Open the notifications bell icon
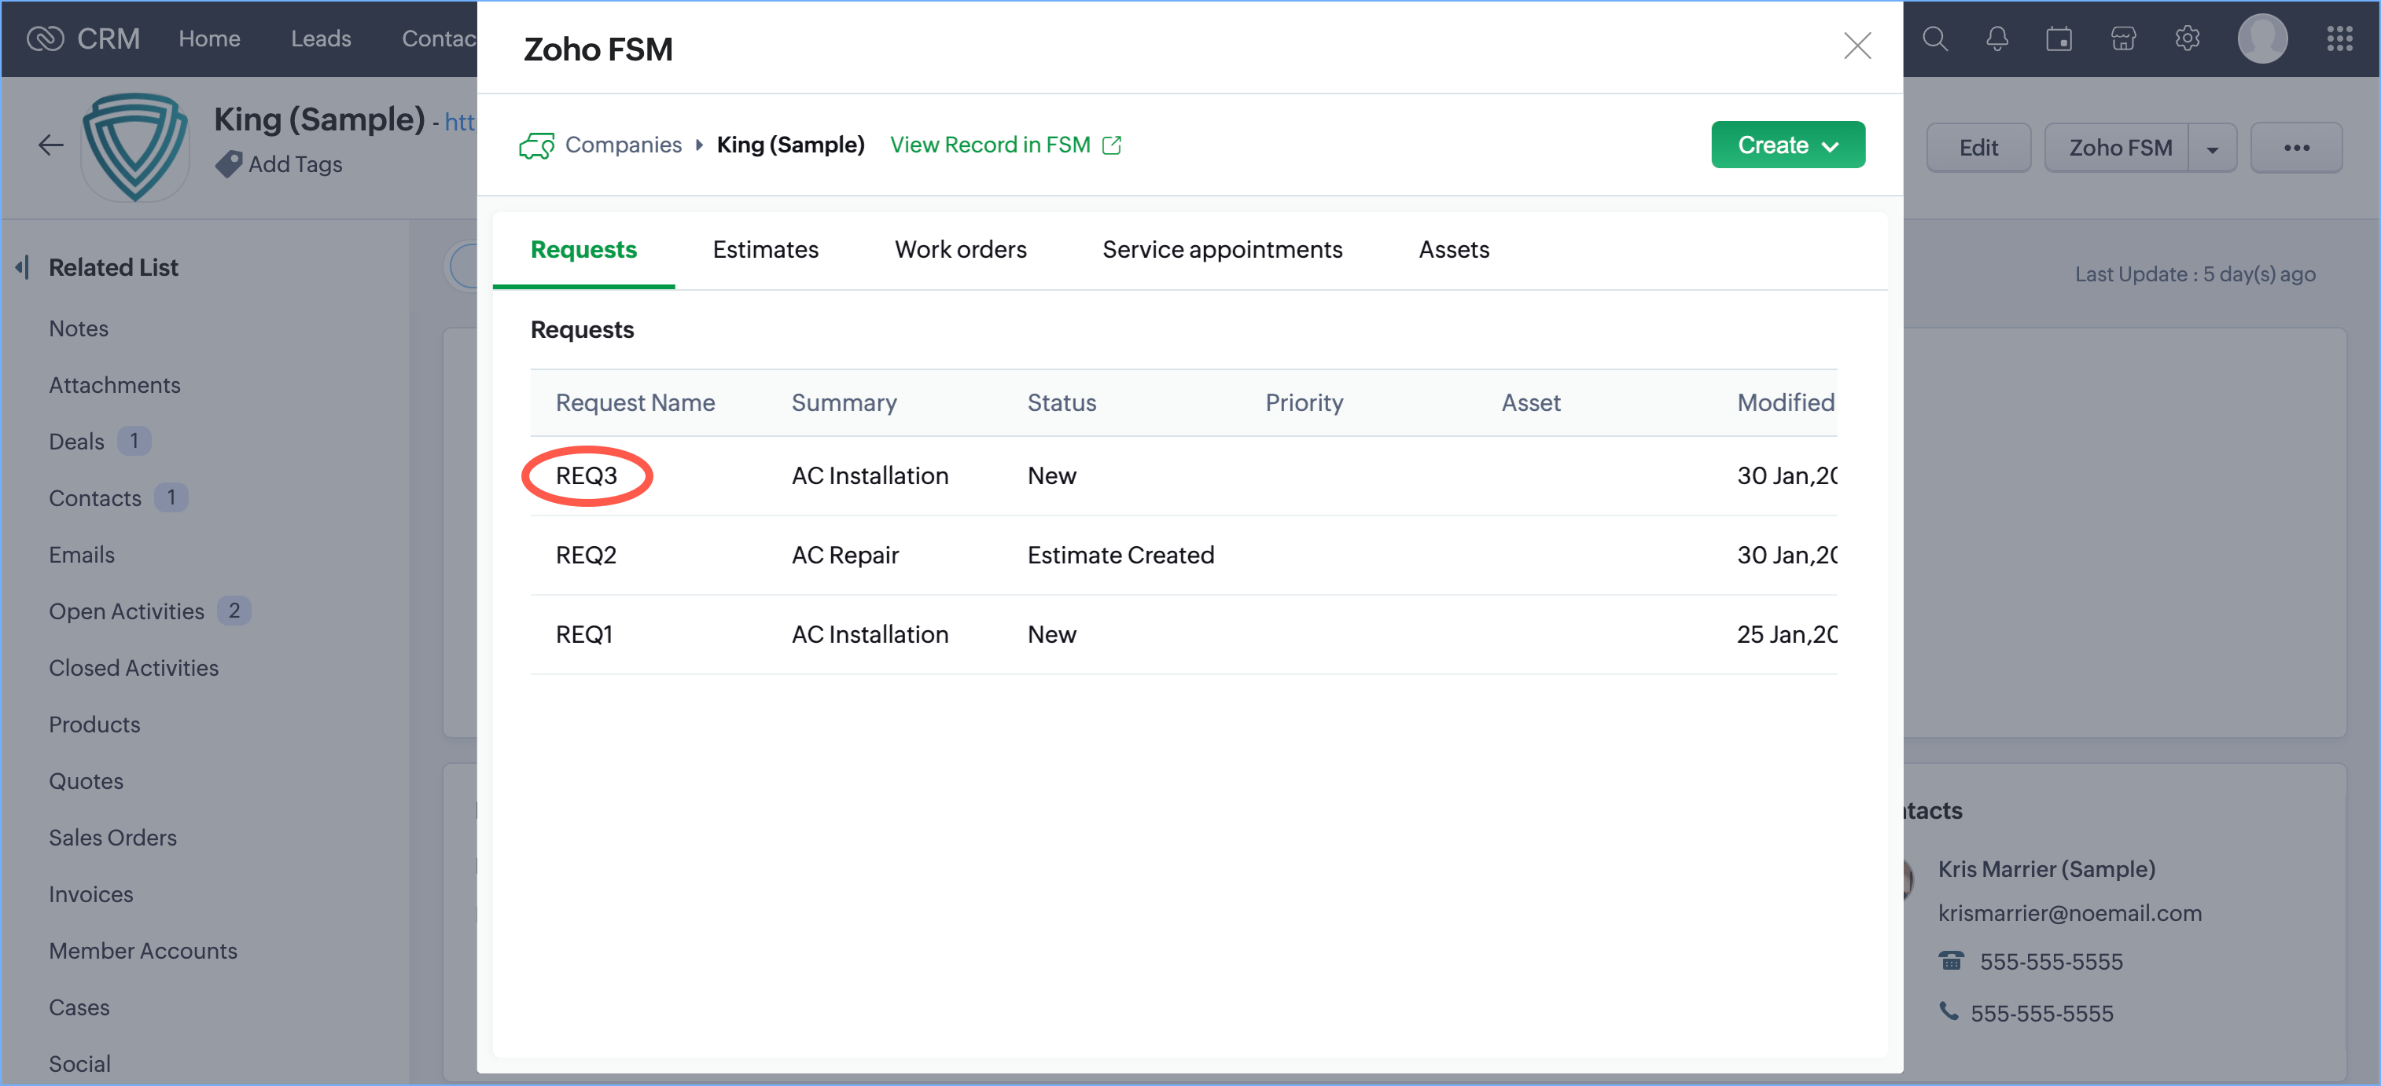Viewport: 2381px width, 1086px height. click(1996, 39)
